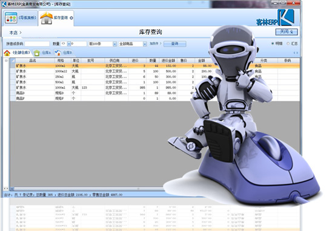This screenshot has width=335, height=231.
Task: Open the navigation panel (导航面板) icon
Action: 11,18
